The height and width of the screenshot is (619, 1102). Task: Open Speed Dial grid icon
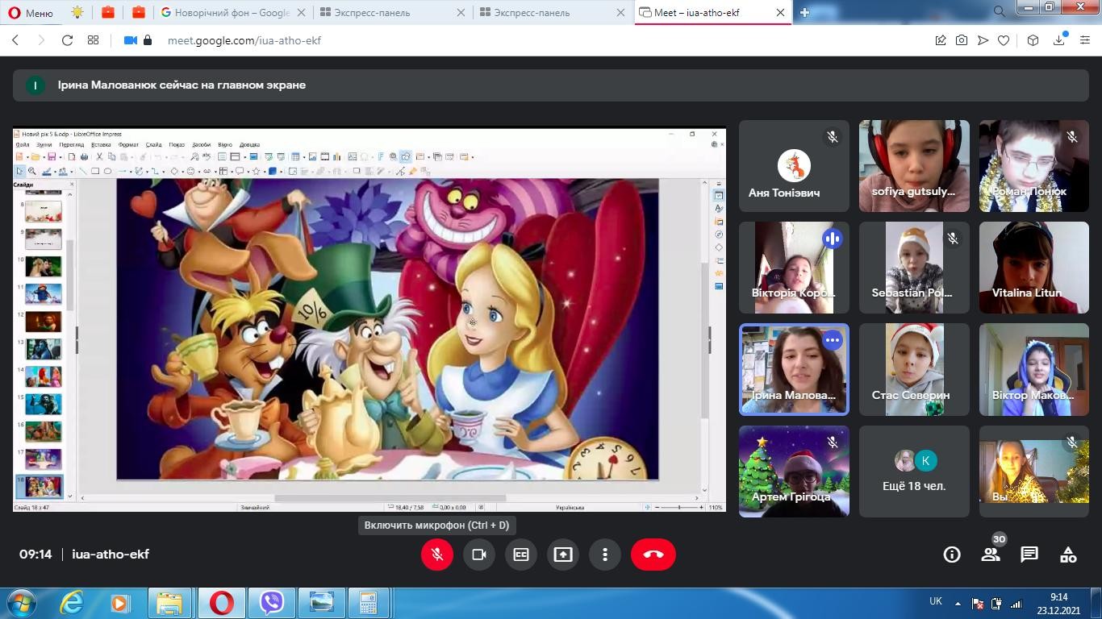pyautogui.click(x=94, y=40)
